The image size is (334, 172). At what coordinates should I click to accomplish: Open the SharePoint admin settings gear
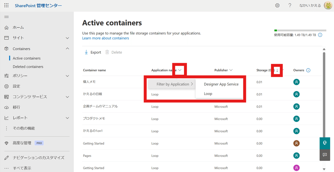277,5
